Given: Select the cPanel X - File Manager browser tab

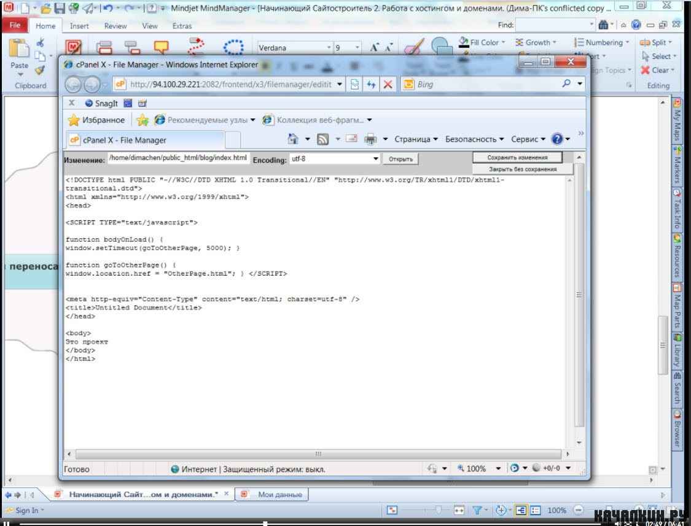Looking at the screenshot, I should 146,140.
